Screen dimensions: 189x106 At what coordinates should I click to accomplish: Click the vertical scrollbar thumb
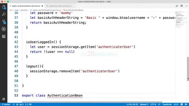(x=188, y=69)
